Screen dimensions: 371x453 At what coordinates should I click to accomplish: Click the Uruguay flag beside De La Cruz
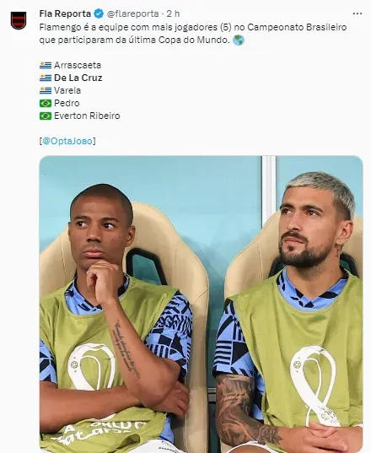[46, 78]
